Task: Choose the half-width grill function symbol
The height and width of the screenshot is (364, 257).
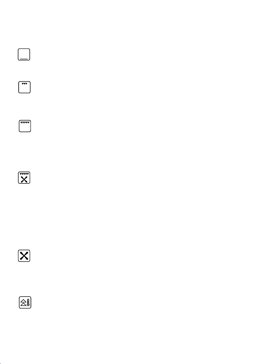Action: point(24,87)
